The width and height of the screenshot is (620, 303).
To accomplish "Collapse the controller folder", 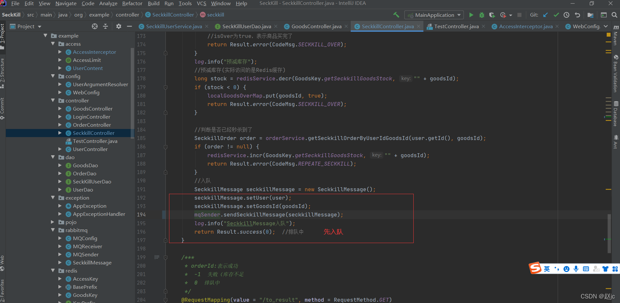I will [x=53, y=100].
